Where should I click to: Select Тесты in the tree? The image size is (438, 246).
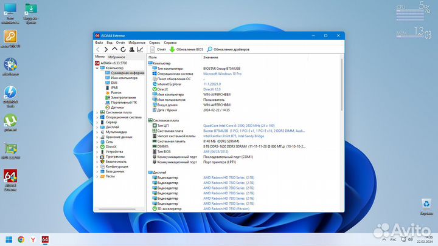(x=108, y=176)
